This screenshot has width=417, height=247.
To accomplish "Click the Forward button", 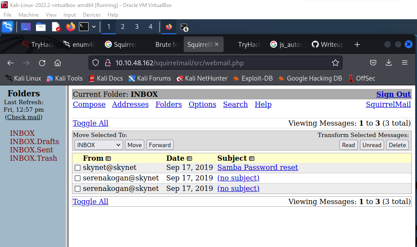I will click(160, 145).
